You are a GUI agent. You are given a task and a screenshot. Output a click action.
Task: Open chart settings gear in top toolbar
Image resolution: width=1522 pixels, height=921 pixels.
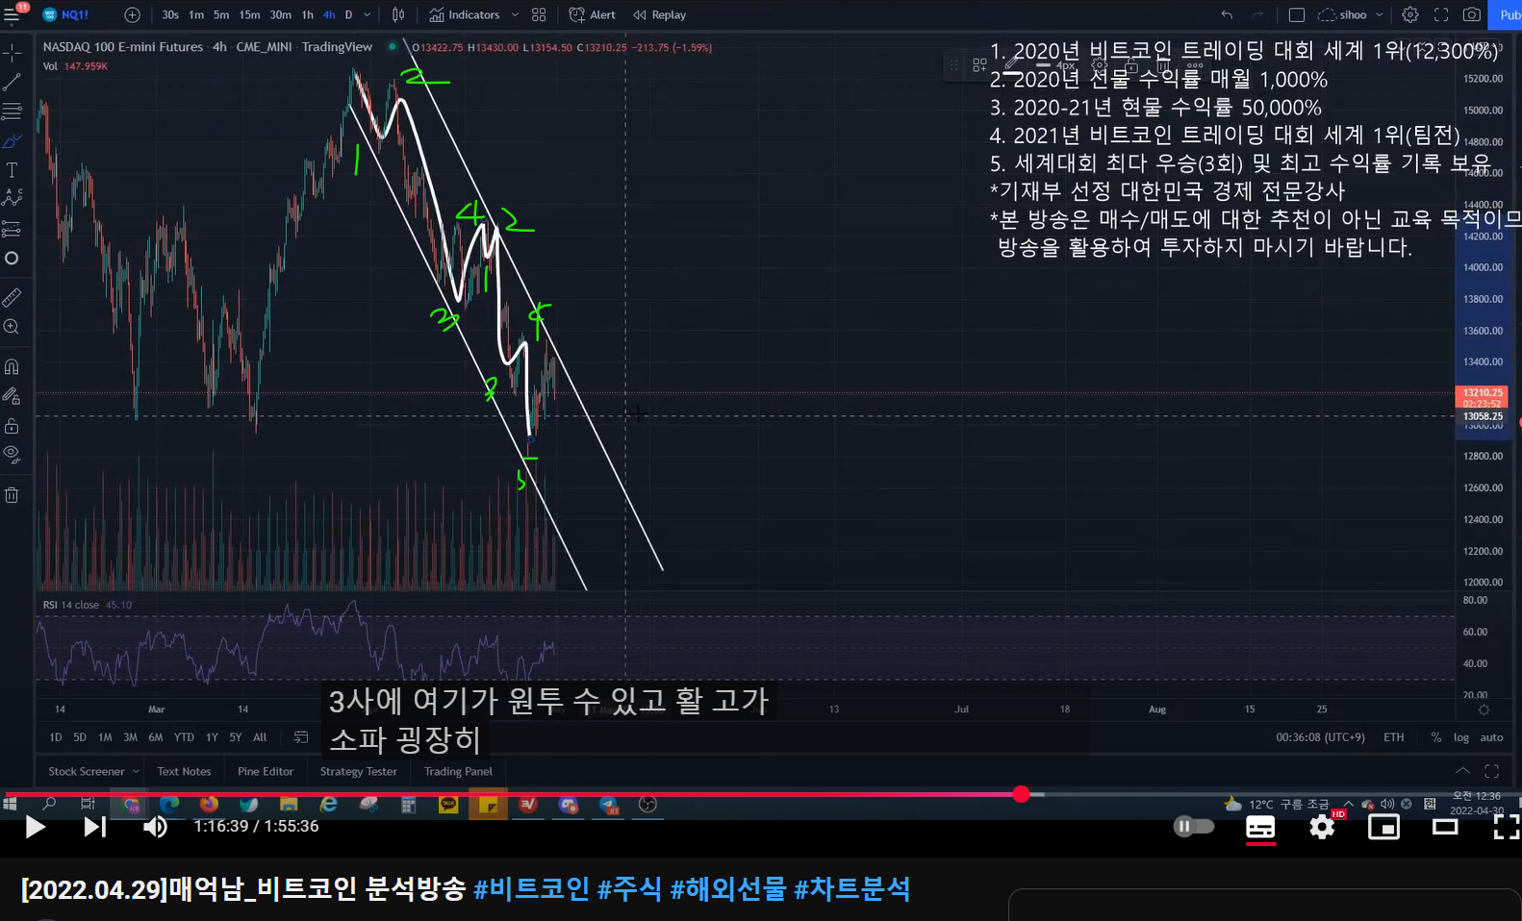(1410, 14)
